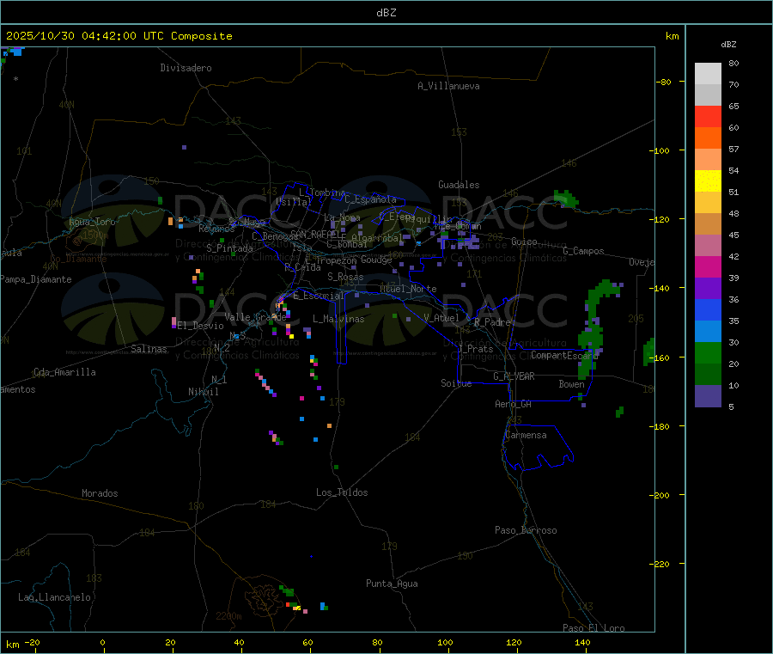The height and width of the screenshot is (654, 773).
Task: Select the Carmensa location label
Action: [x=526, y=435]
